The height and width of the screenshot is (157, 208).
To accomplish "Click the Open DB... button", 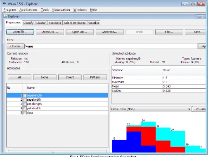I will tap(80, 32).
